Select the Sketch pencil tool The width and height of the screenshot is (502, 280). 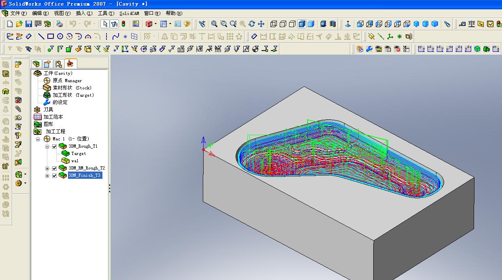(10, 36)
